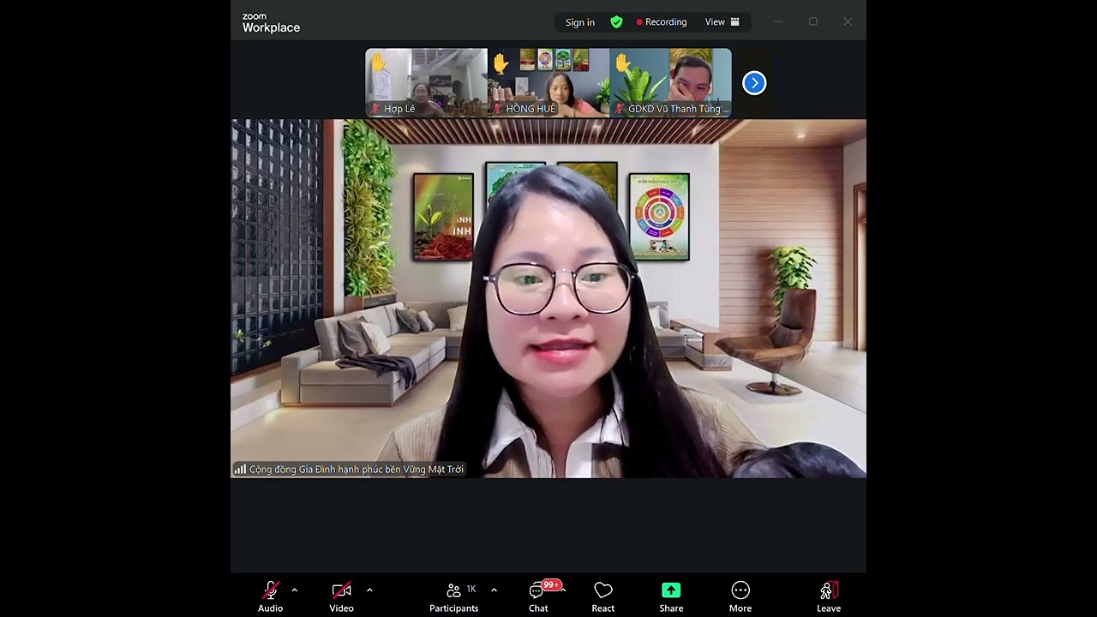Click the Recording indicator
1097x617 pixels.
(x=662, y=22)
